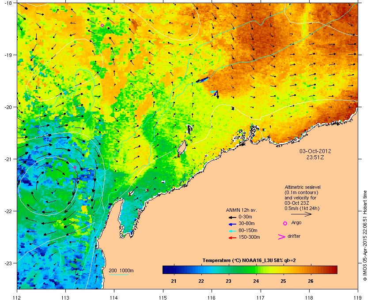Click the Argo legend label
The height and width of the screenshot is (300, 371).
point(296,223)
